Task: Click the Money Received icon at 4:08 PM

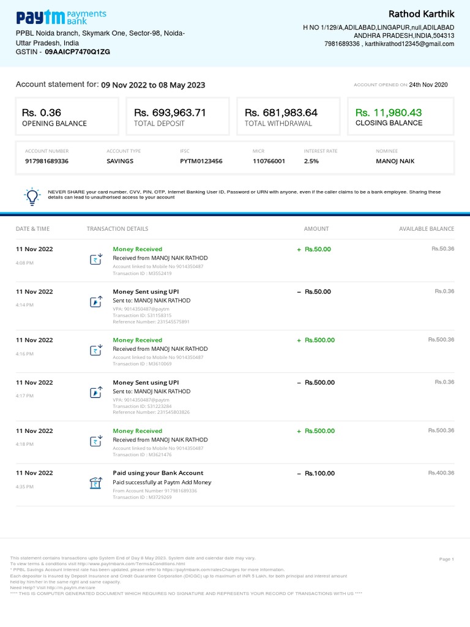Action: (95, 258)
